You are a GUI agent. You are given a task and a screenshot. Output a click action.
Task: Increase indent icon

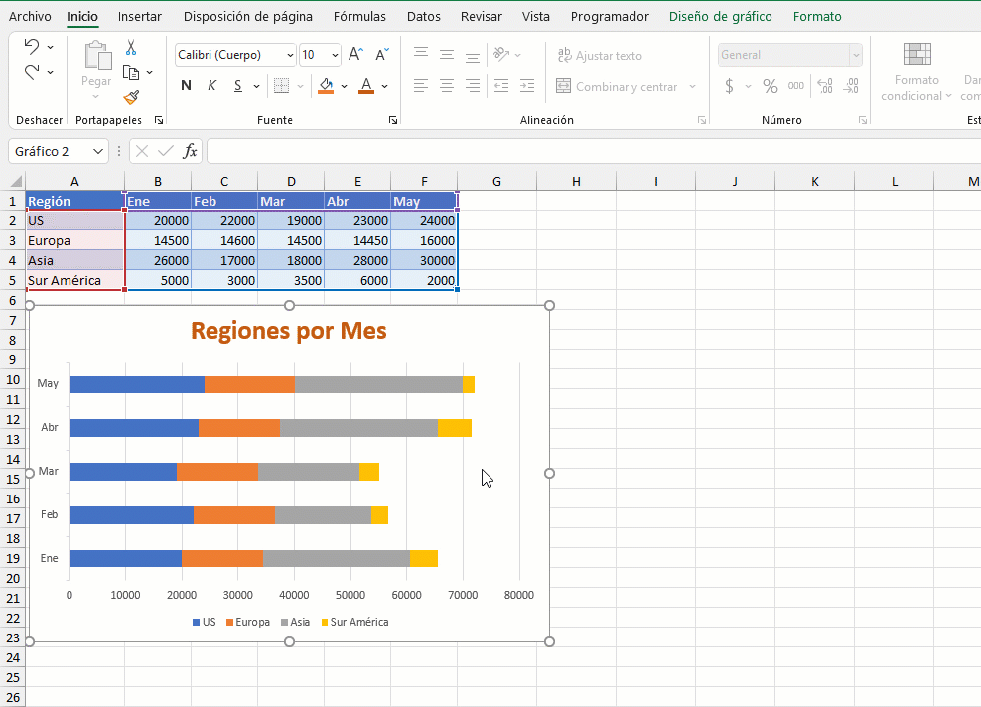click(527, 86)
